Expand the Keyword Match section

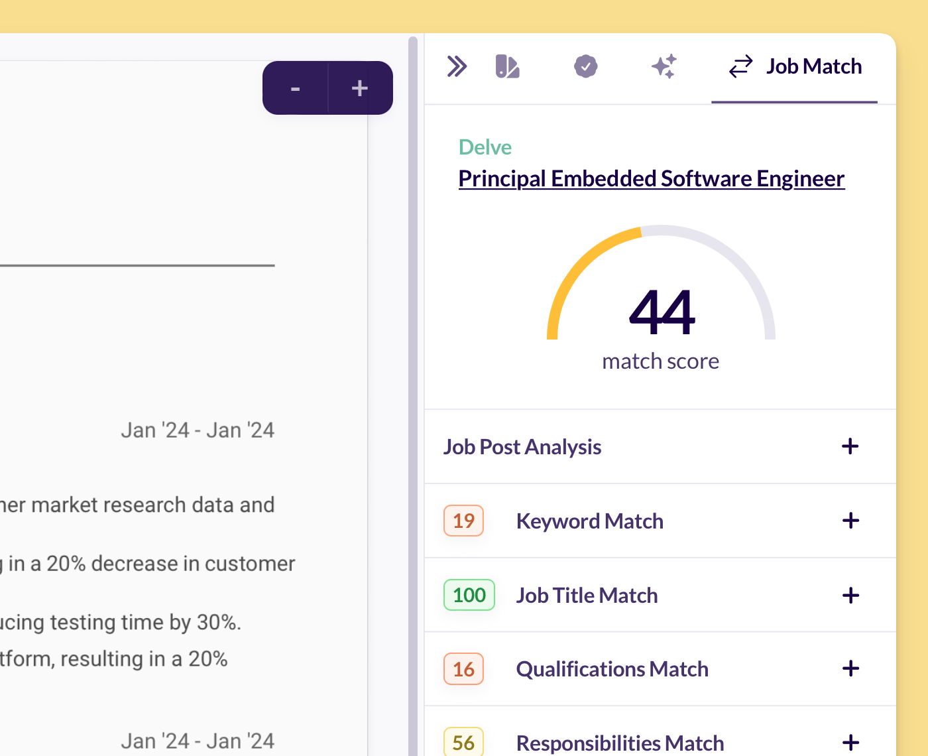[660, 521]
